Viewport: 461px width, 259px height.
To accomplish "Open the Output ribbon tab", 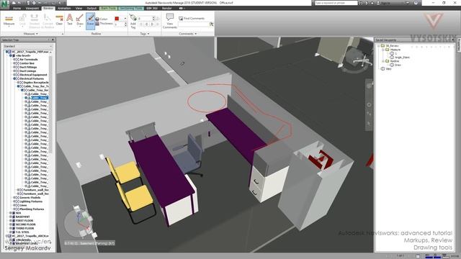I will tap(91, 8).
